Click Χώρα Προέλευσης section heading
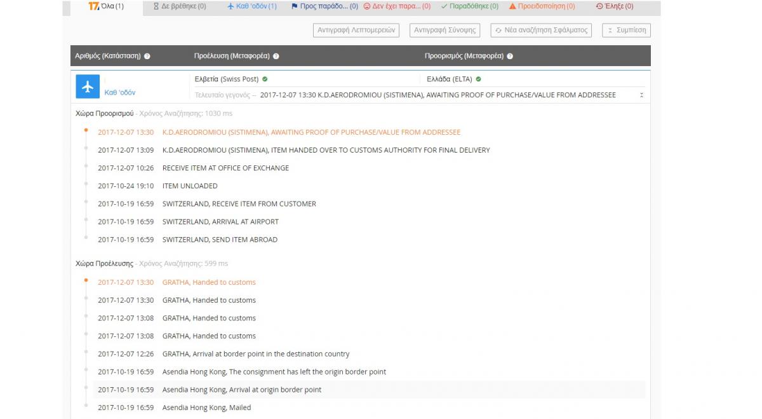The width and height of the screenshot is (762, 419). [104, 263]
